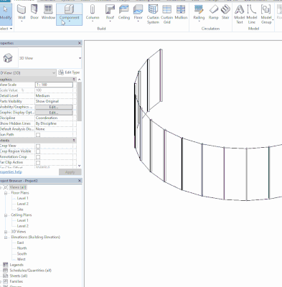Open the East elevation view
This screenshot has width=282, height=287.
[20, 243]
